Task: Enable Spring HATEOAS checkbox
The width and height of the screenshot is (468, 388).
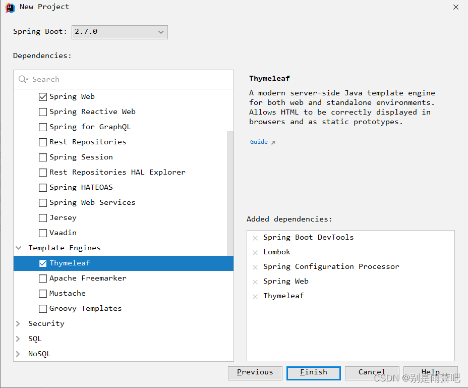Action: [x=43, y=188]
